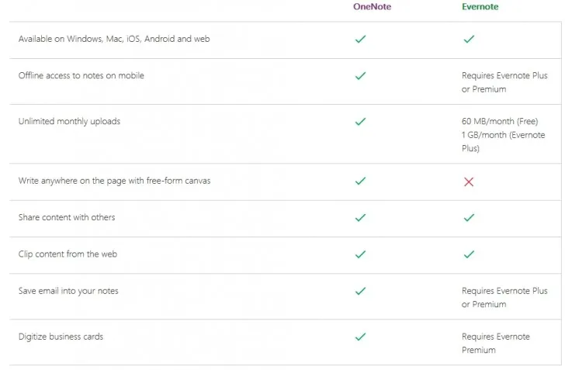
Task: Click the 'Digitize business cards' feature label
Action: click(x=61, y=337)
